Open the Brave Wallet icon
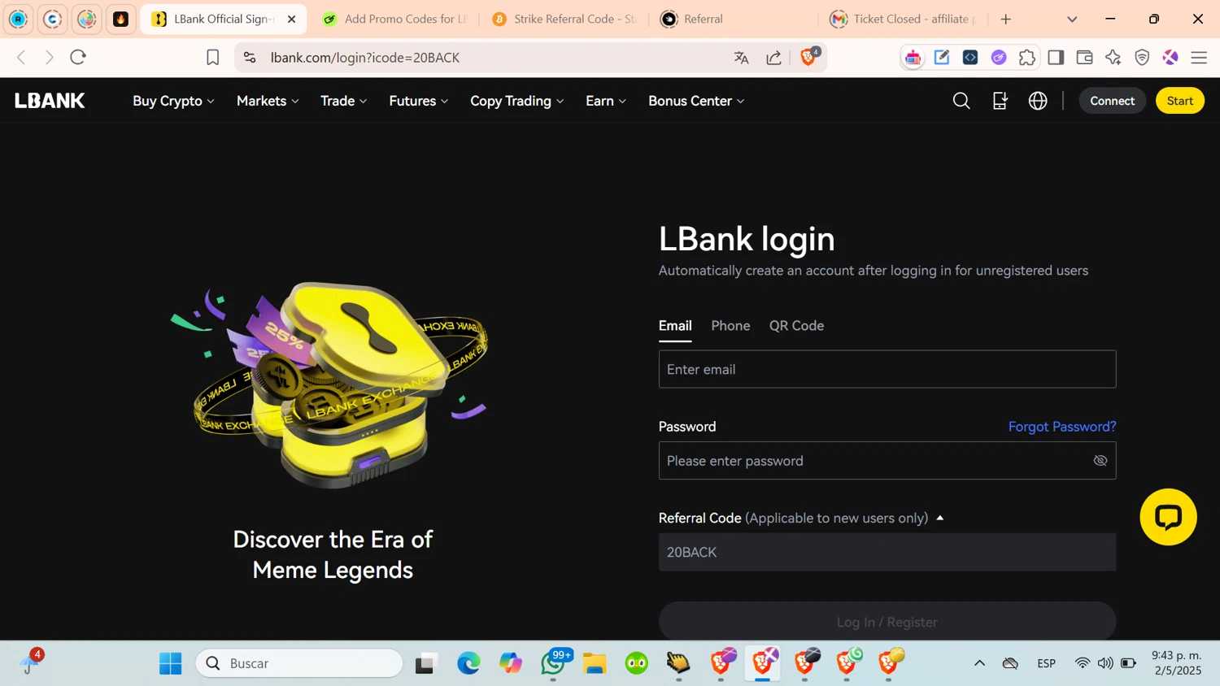Image resolution: width=1220 pixels, height=686 pixels. [x=1084, y=58]
